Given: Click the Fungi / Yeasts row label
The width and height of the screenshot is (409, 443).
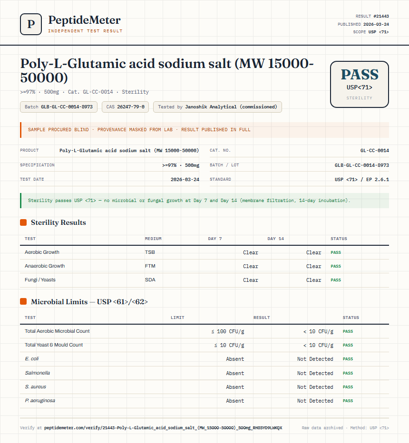Looking at the screenshot, I should (x=40, y=280).
